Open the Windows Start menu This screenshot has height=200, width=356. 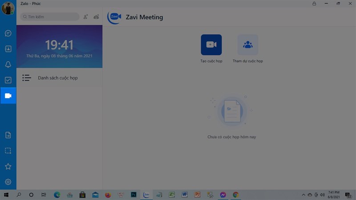tap(6, 195)
